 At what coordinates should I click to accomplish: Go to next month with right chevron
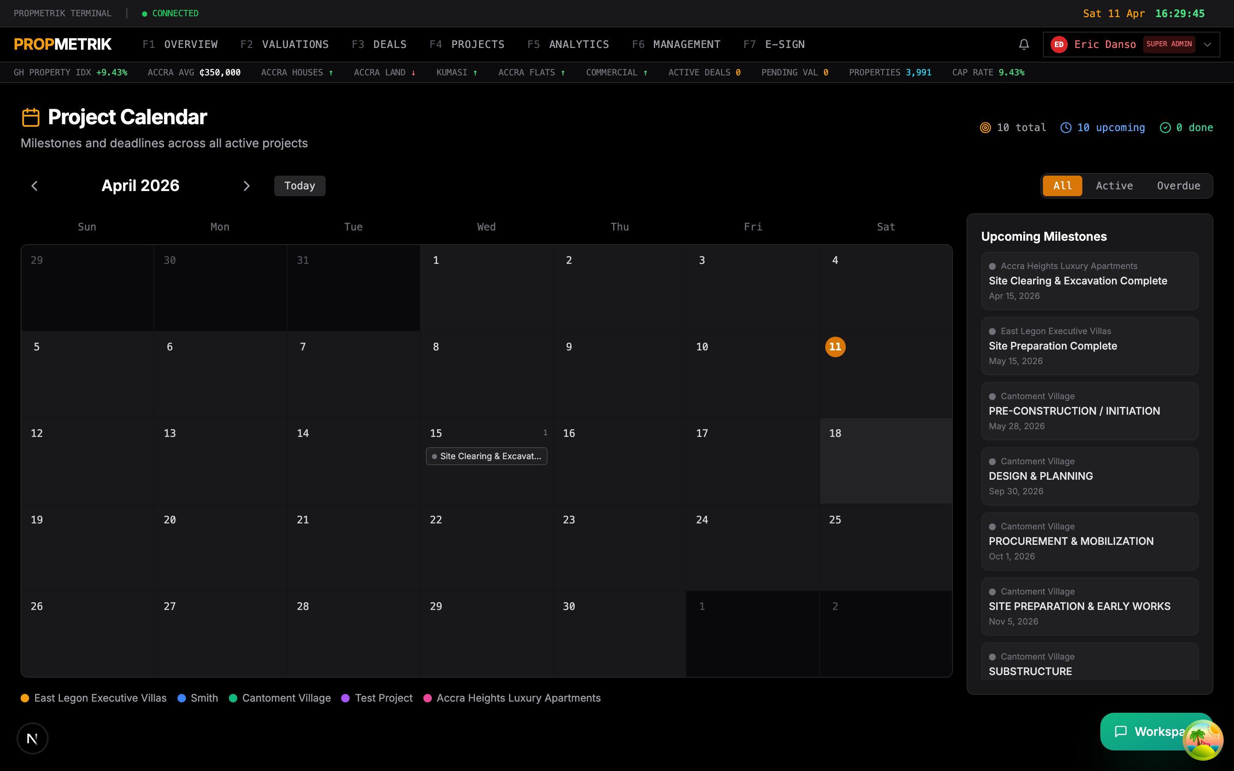(247, 186)
